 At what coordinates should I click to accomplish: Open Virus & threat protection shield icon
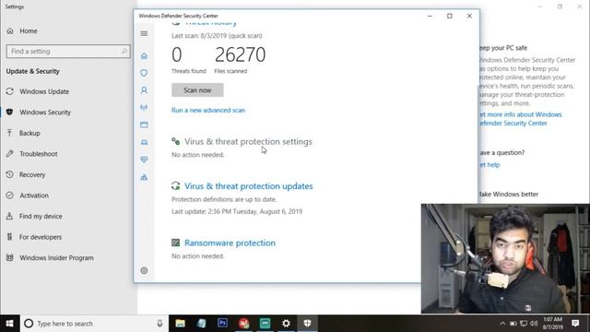pos(144,73)
